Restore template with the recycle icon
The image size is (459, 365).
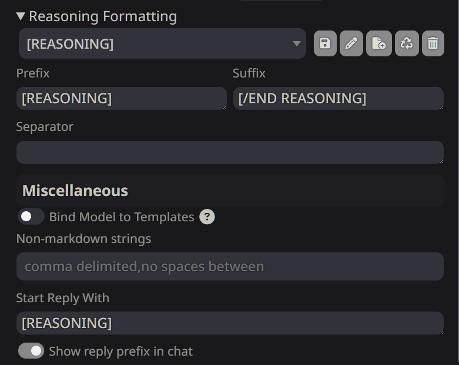(x=406, y=43)
